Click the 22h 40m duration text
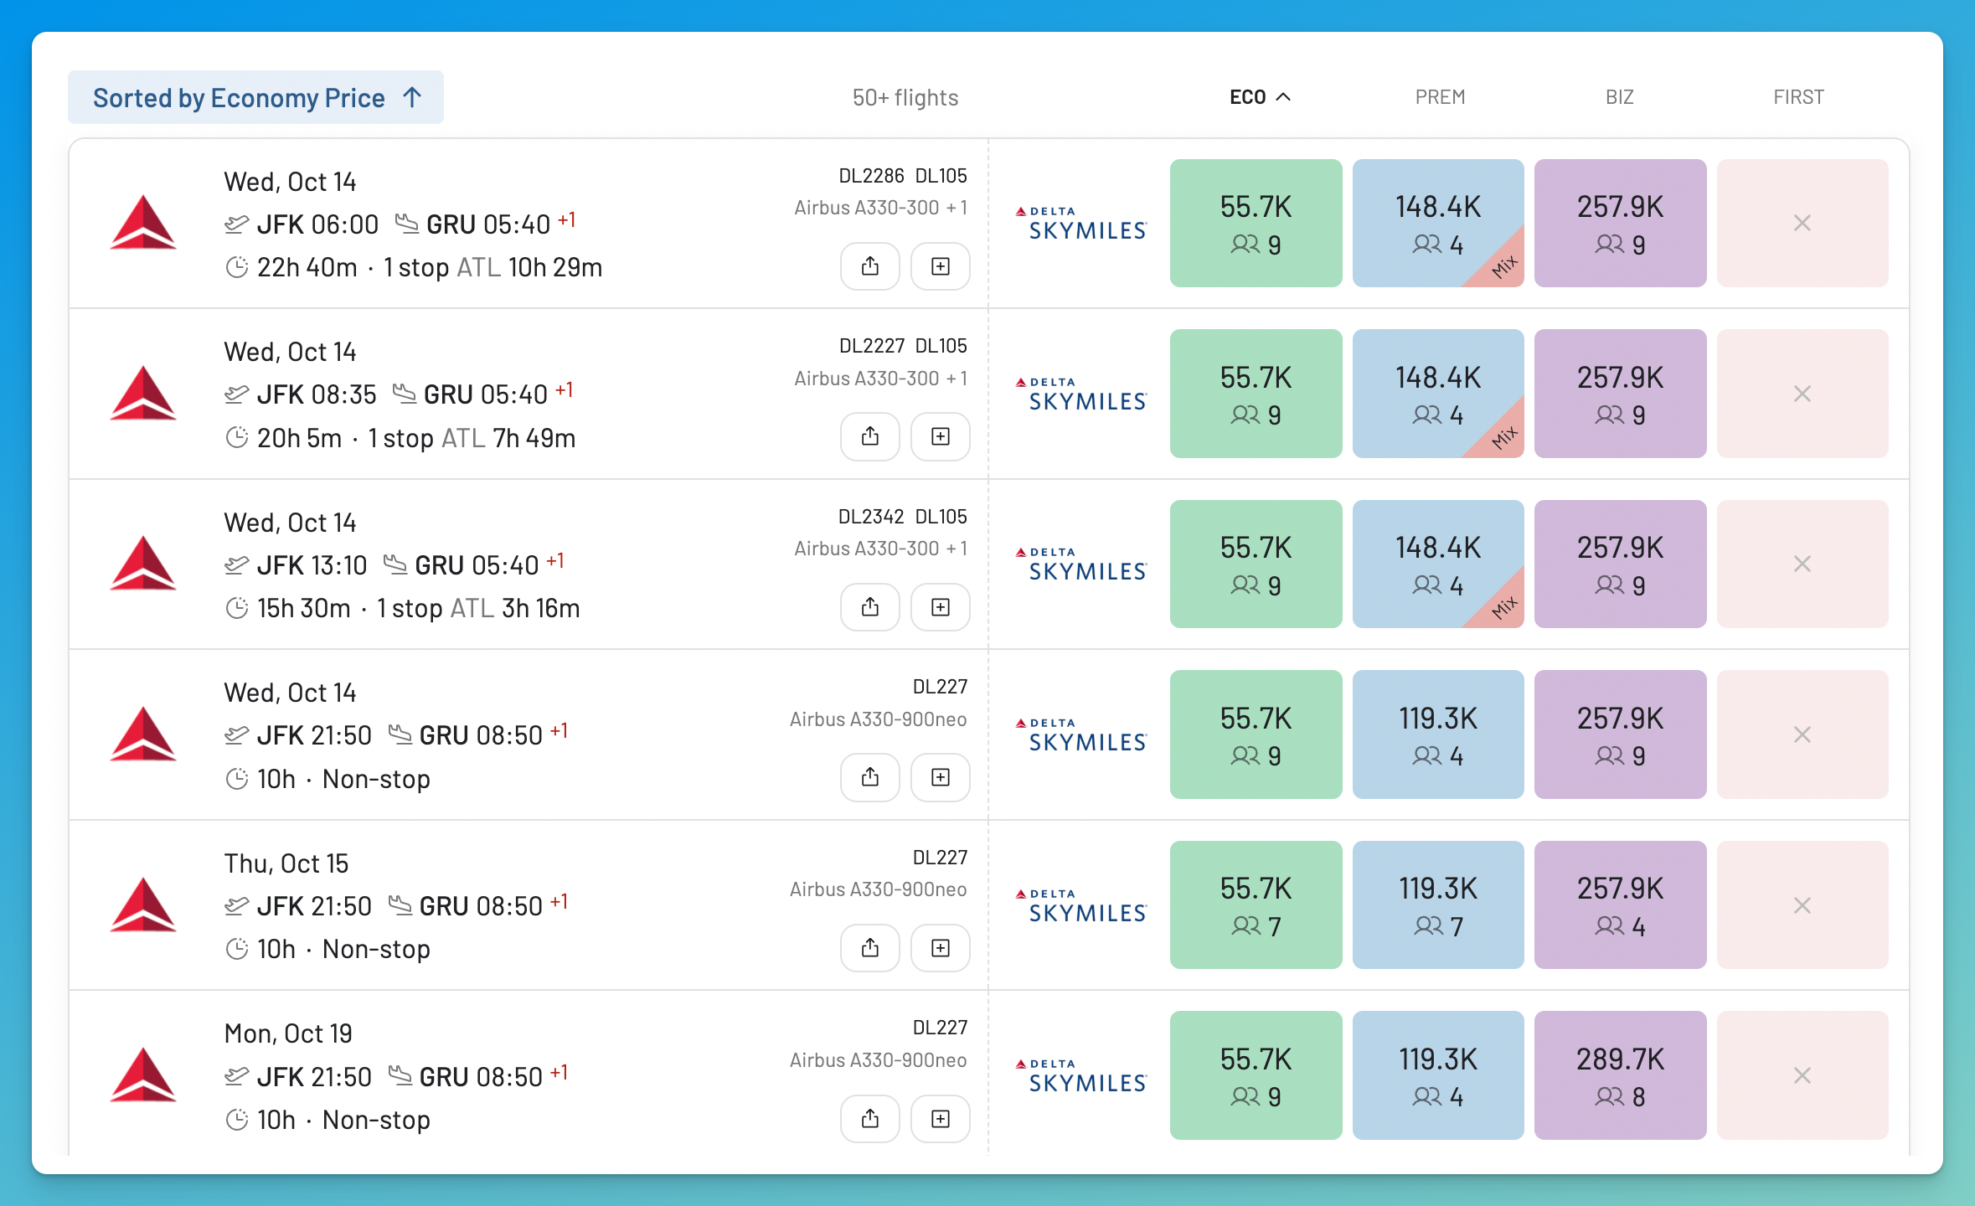Image resolution: width=1975 pixels, height=1206 pixels. click(307, 267)
